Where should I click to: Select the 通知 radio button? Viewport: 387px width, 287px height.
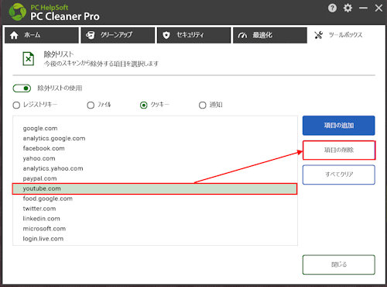(x=203, y=105)
